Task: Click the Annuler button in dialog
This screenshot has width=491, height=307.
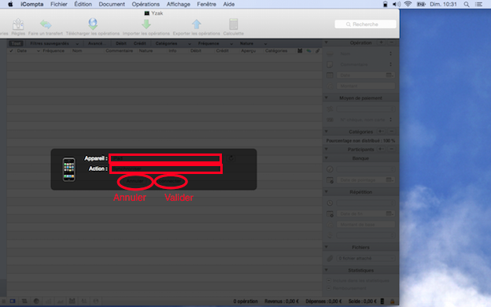Action: pos(135,181)
